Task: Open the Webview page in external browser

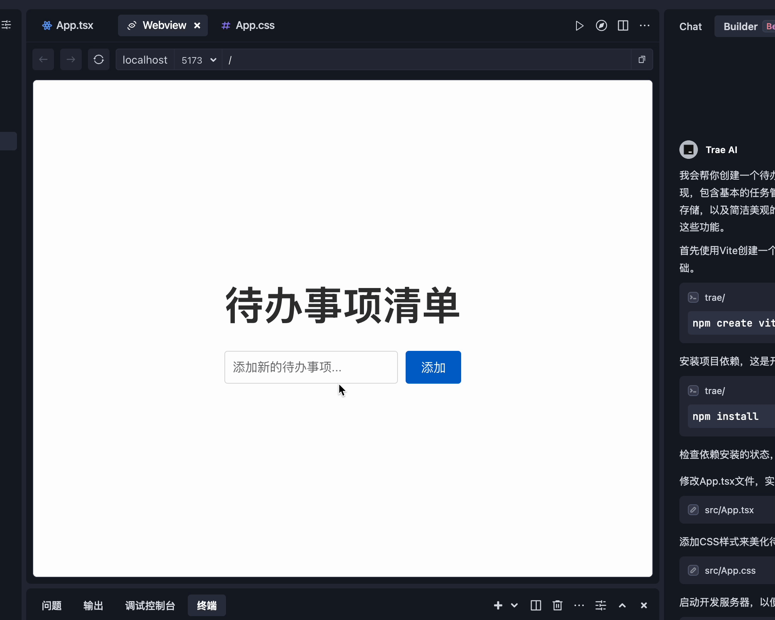Action: pos(601,26)
